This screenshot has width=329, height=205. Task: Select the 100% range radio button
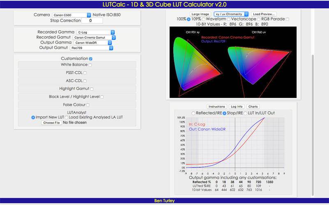(189, 19)
